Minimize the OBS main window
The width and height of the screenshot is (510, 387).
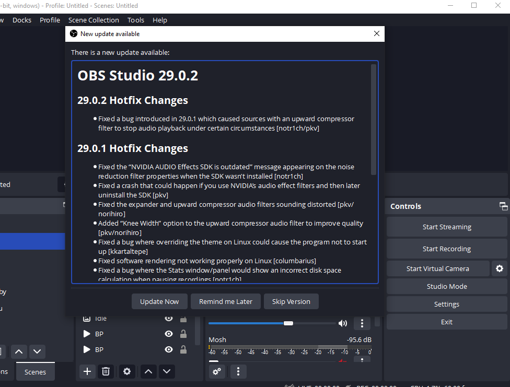pyautogui.click(x=450, y=6)
